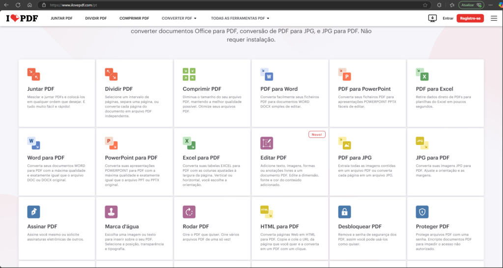The image size is (503, 268).
Task: Select Comprimir PDF in top navigation
Action: click(x=135, y=18)
